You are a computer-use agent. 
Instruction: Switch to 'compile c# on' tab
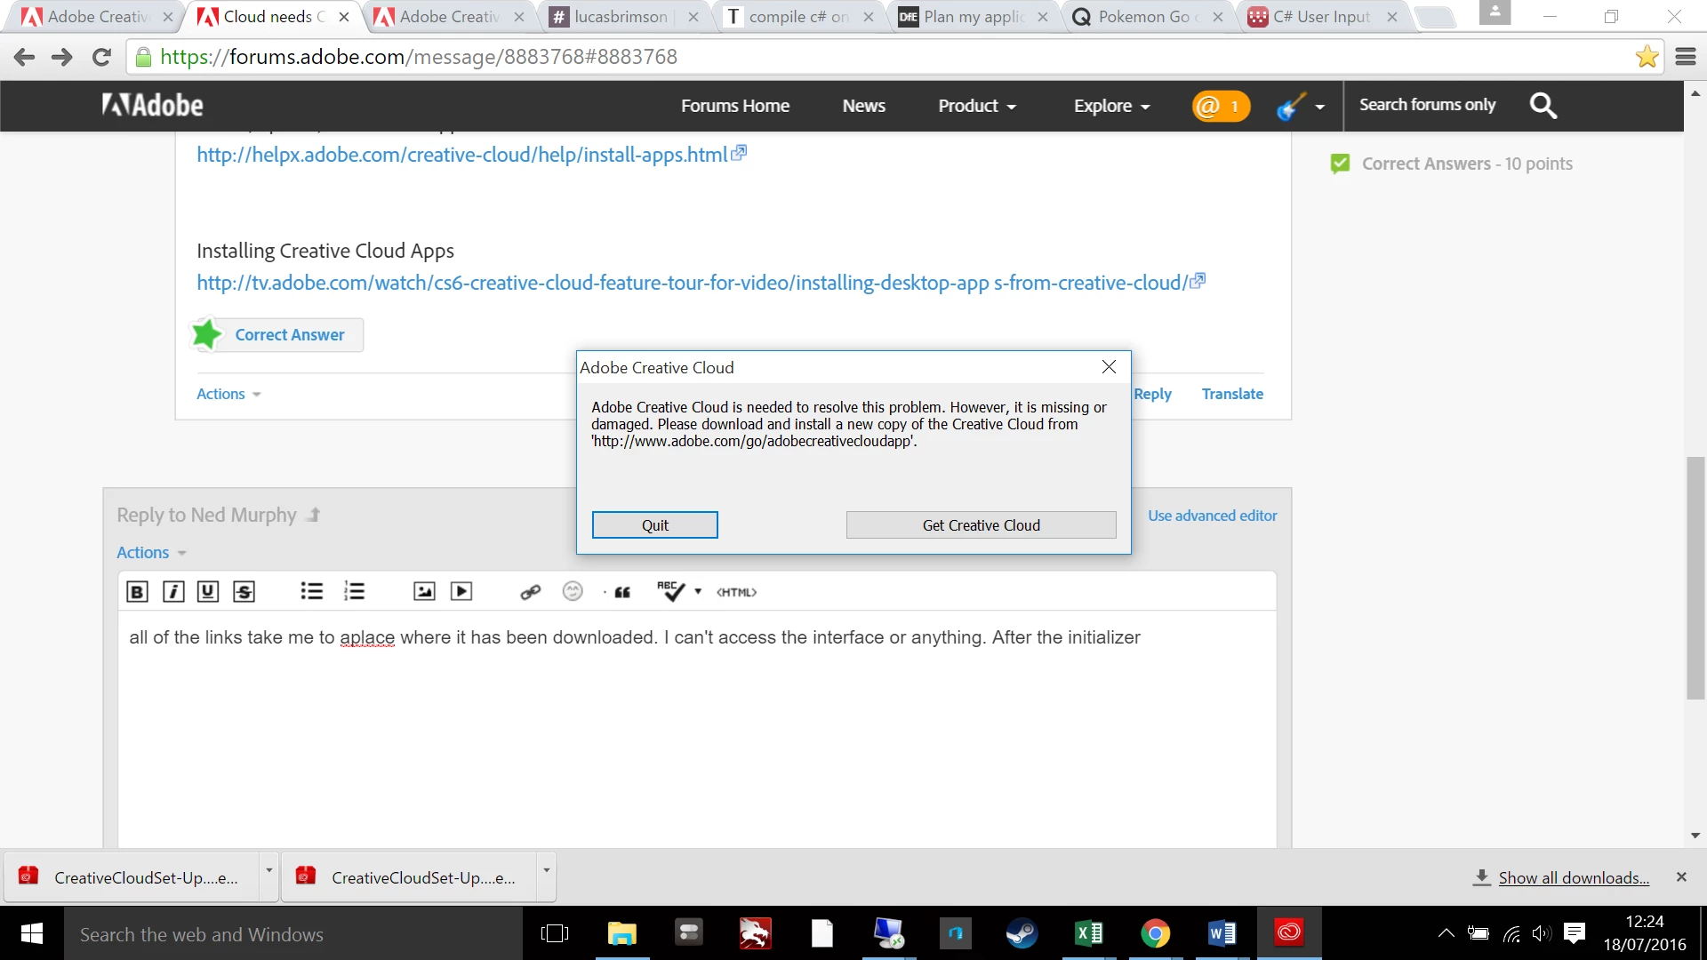coord(798,17)
